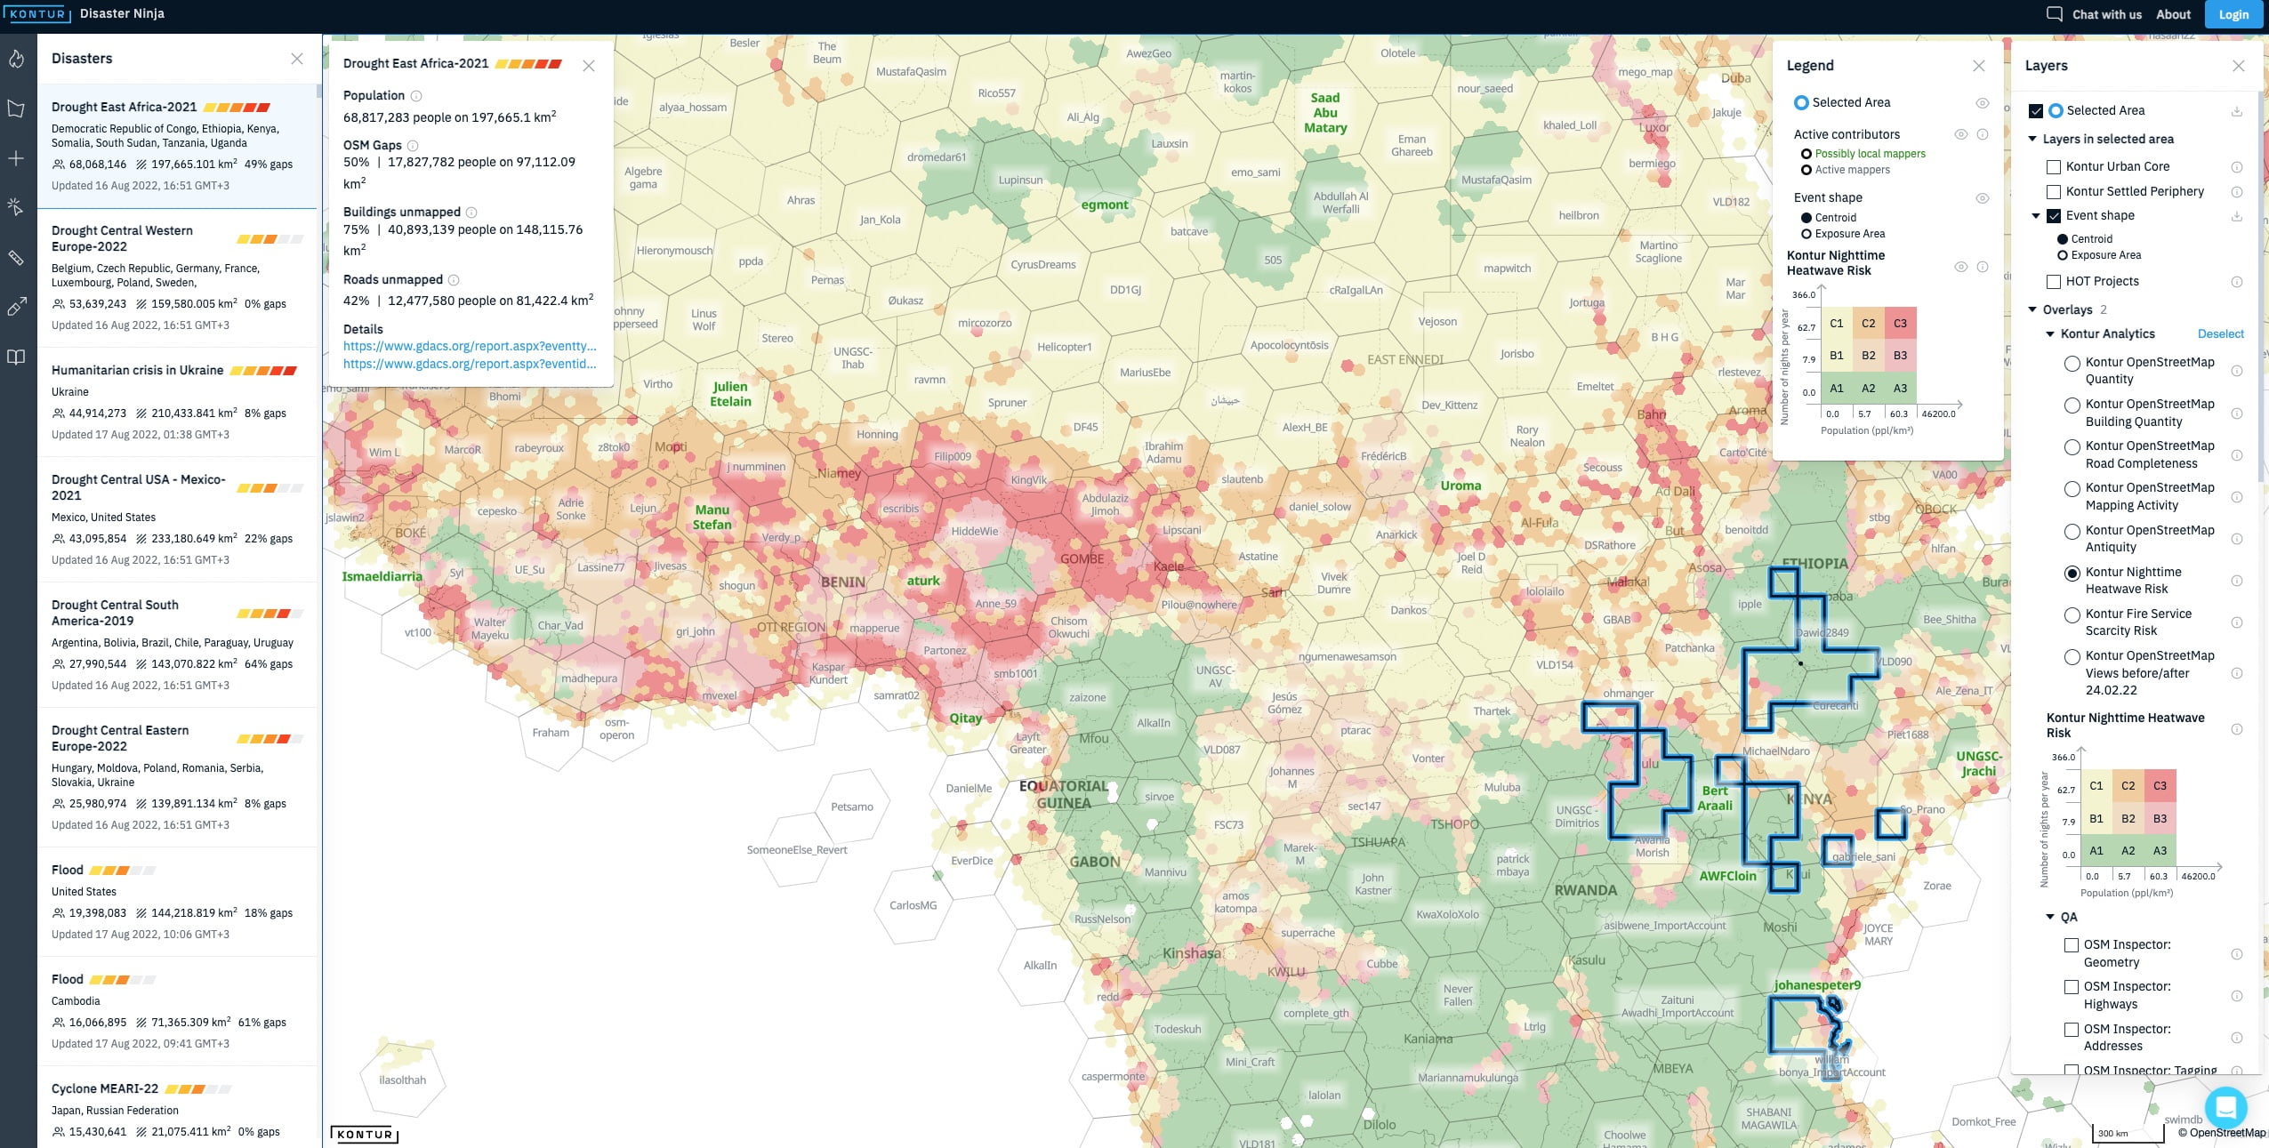Image resolution: width=2269 pixels, height=1148 pixels.
Task: Collapse the Kontur Analytics group
Action: click(x=2050, y=334)
